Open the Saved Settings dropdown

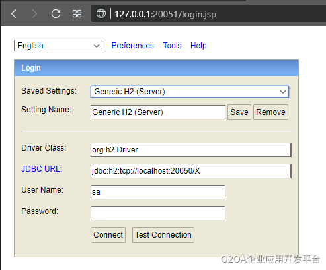coord(190,92)
